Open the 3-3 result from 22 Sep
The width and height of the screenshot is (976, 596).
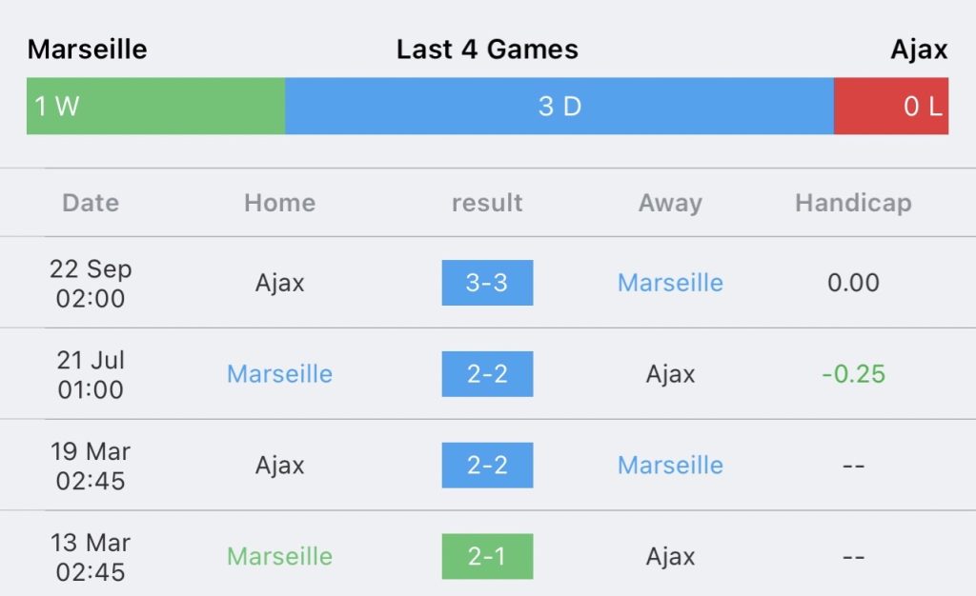487,283
